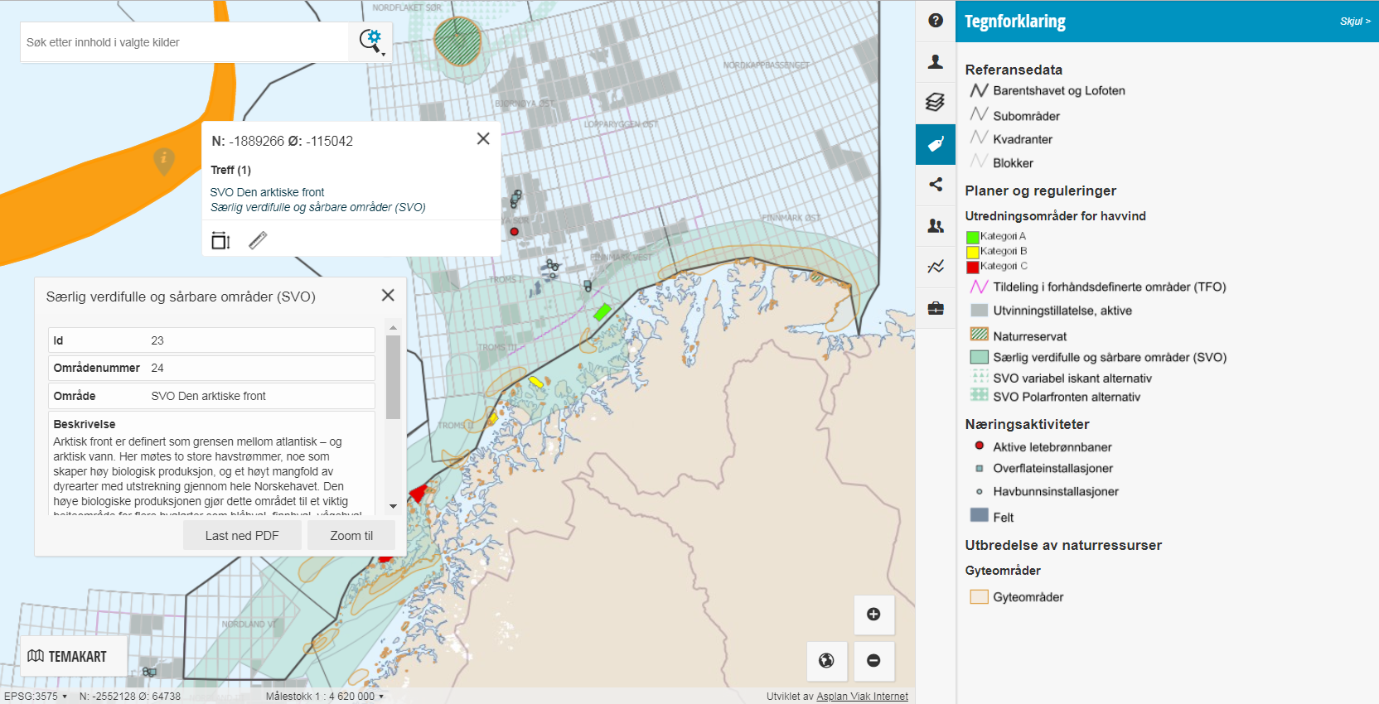Hide the legend with Skjul link
The height and width of the screenshot is (704, 1379).
click(1354, 22)
